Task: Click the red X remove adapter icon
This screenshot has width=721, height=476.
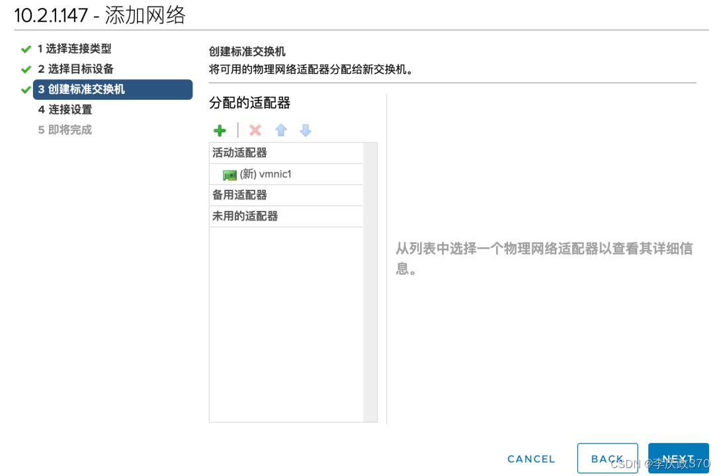Action: pyautogui.click(x=255, y=130)
